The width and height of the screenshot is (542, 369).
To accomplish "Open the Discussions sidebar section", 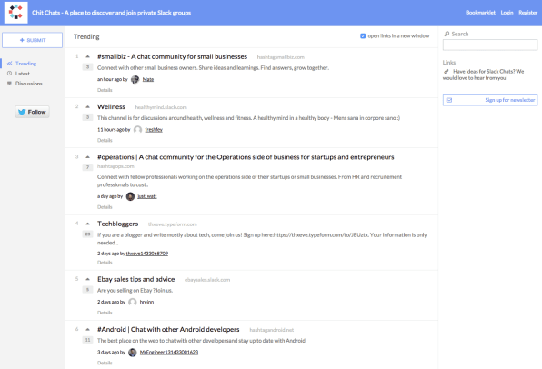I will coord(29,84).
